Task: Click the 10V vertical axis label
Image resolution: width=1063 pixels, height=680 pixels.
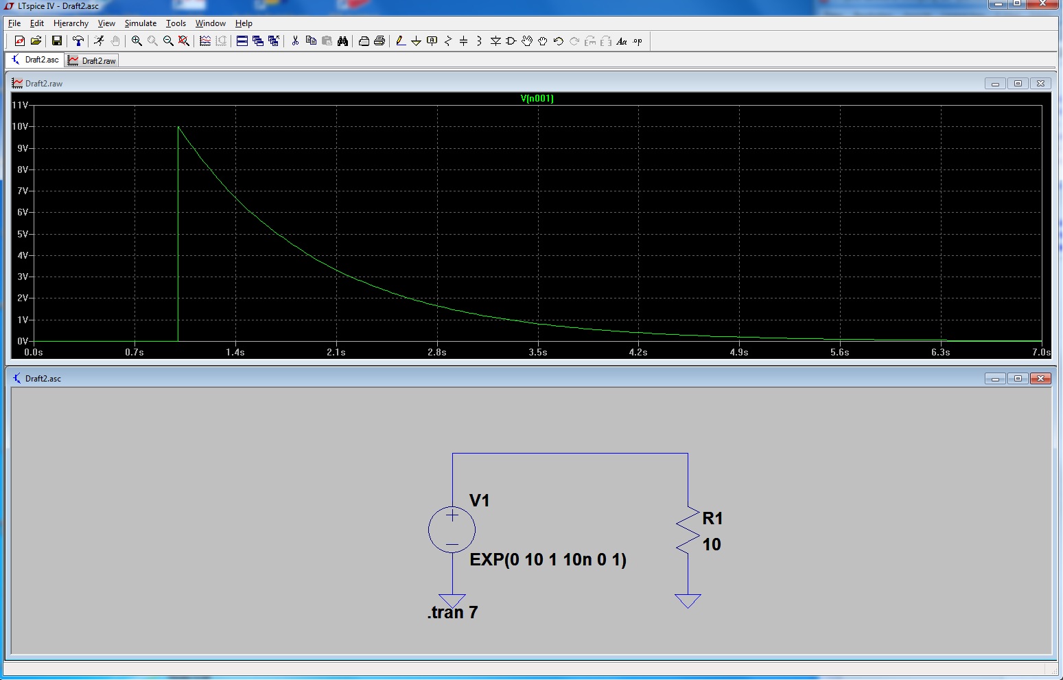Action: coord(20,126)
